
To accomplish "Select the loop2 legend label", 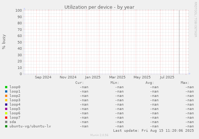I will point(15,96).
